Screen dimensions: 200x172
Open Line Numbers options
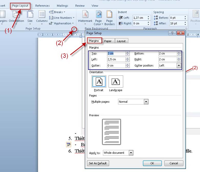click(x=62, y=18)
